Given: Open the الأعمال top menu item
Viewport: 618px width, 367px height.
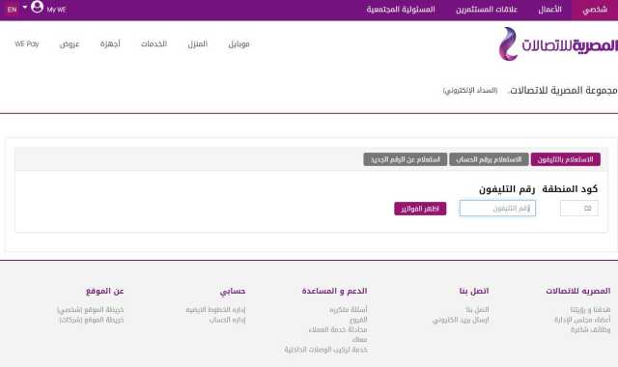Looking at the screenshot, I should click(x=549, y=10).
